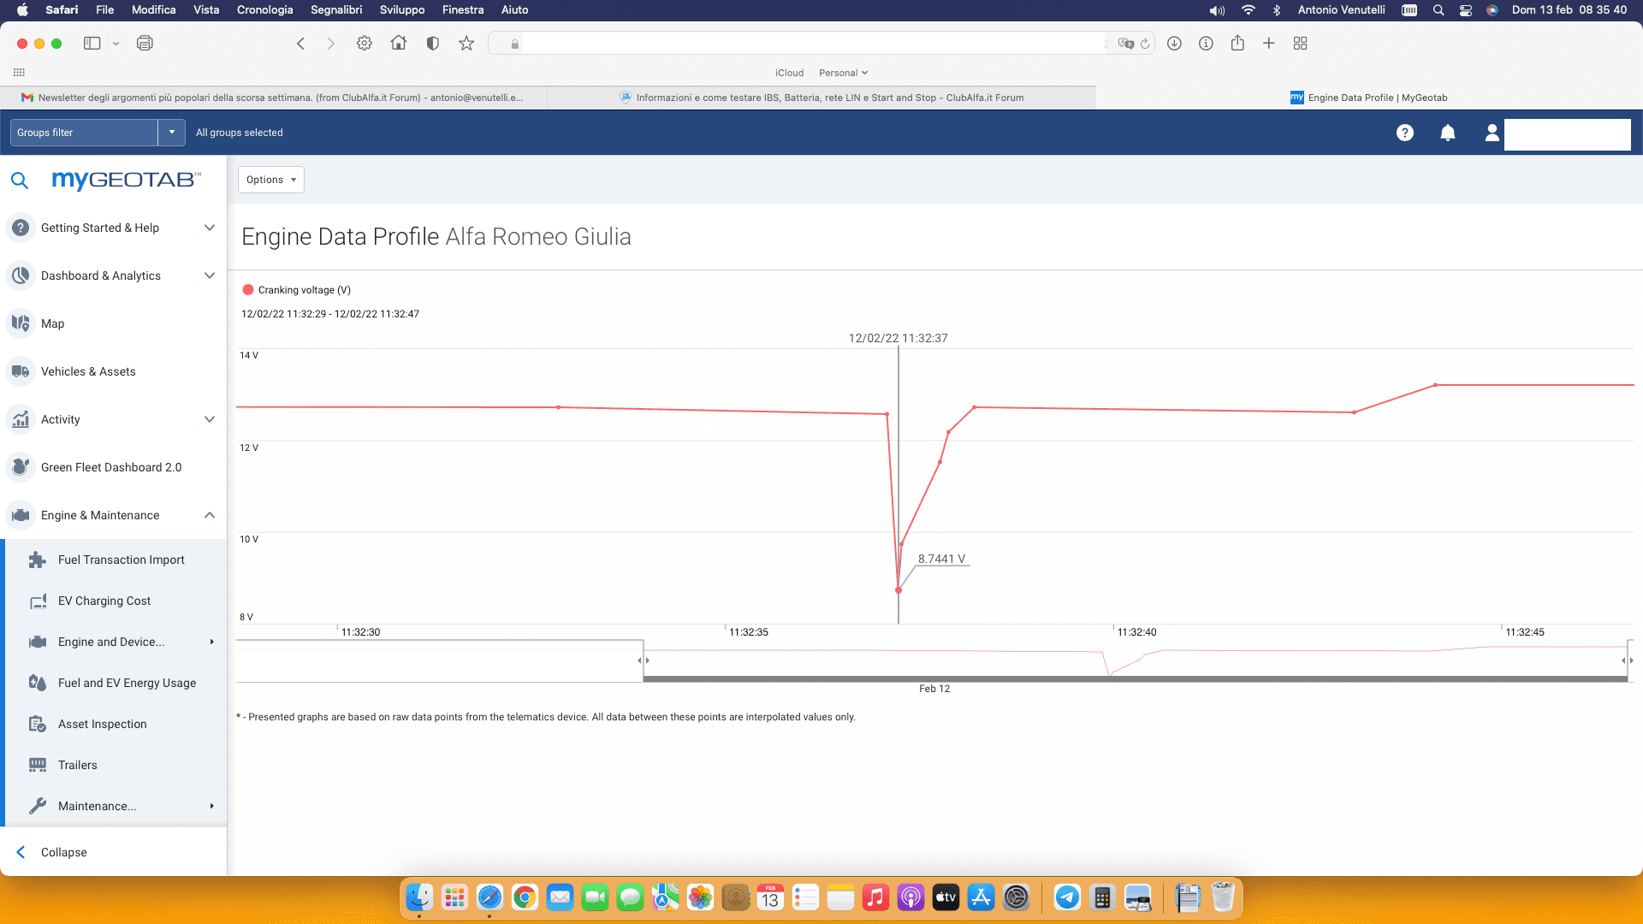Click the 8.7441 V minimum data point
The height and width of the screenshot is (924, 1643).
click(x=899, y=590)
